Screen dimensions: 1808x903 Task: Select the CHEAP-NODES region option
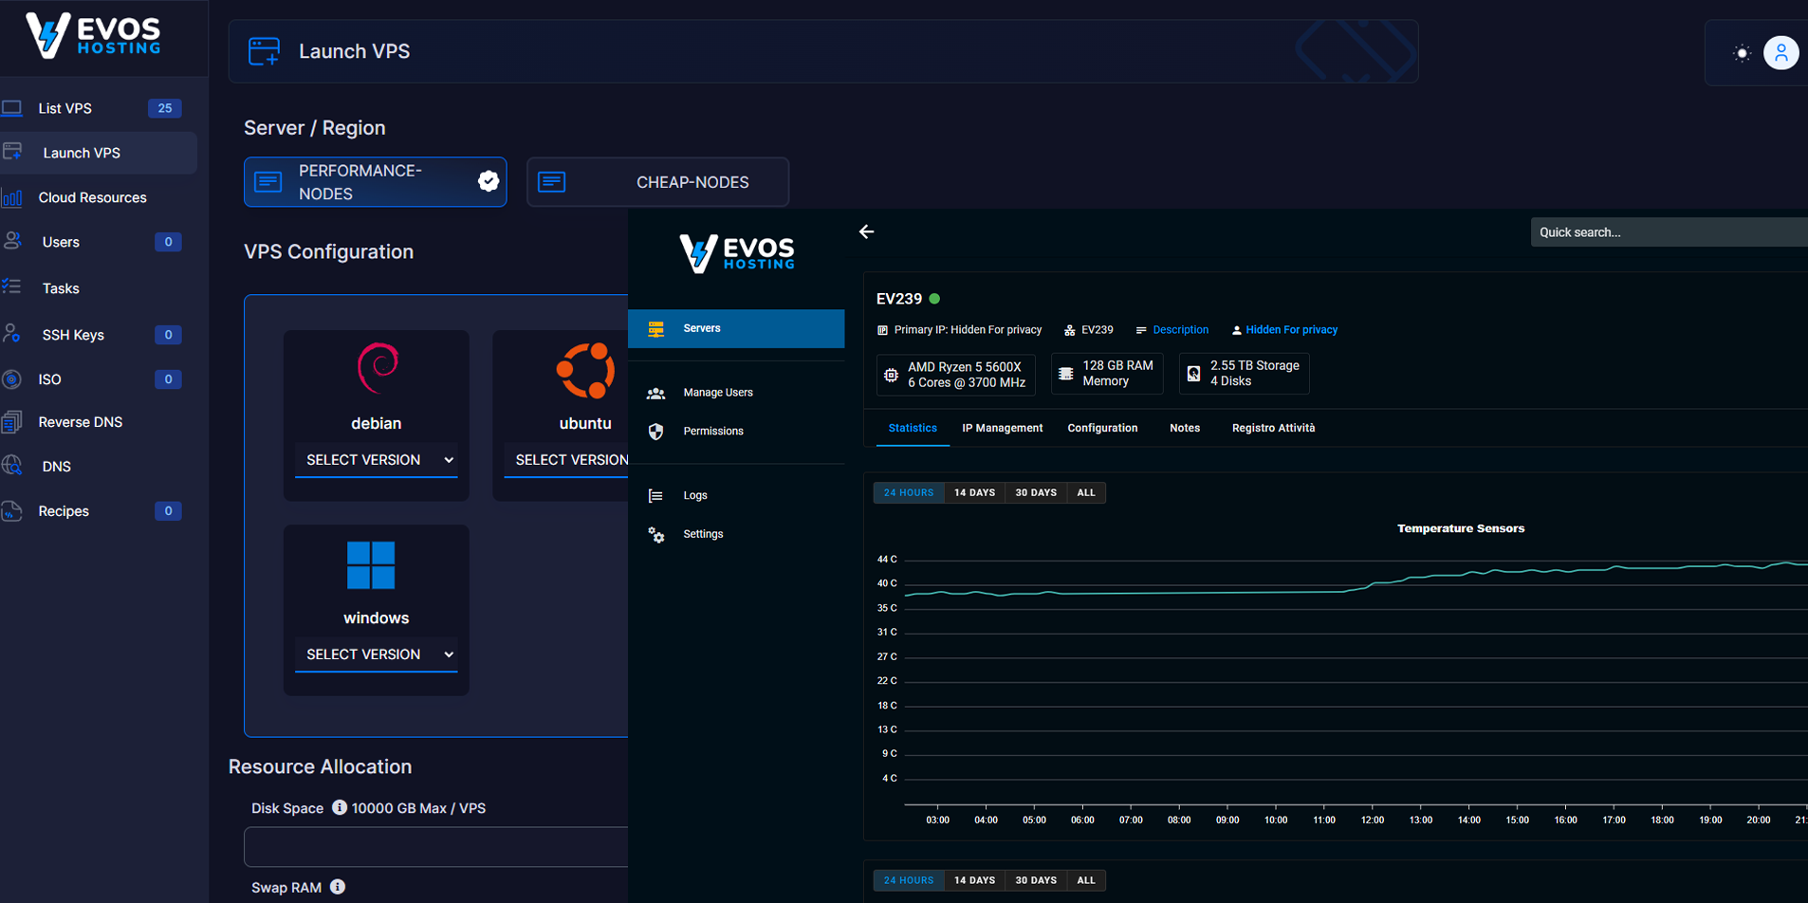coord(657,182)
